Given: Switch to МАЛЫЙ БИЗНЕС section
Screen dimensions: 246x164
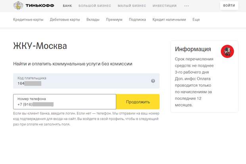Looking at the screenshot, I should pos(132,6).
